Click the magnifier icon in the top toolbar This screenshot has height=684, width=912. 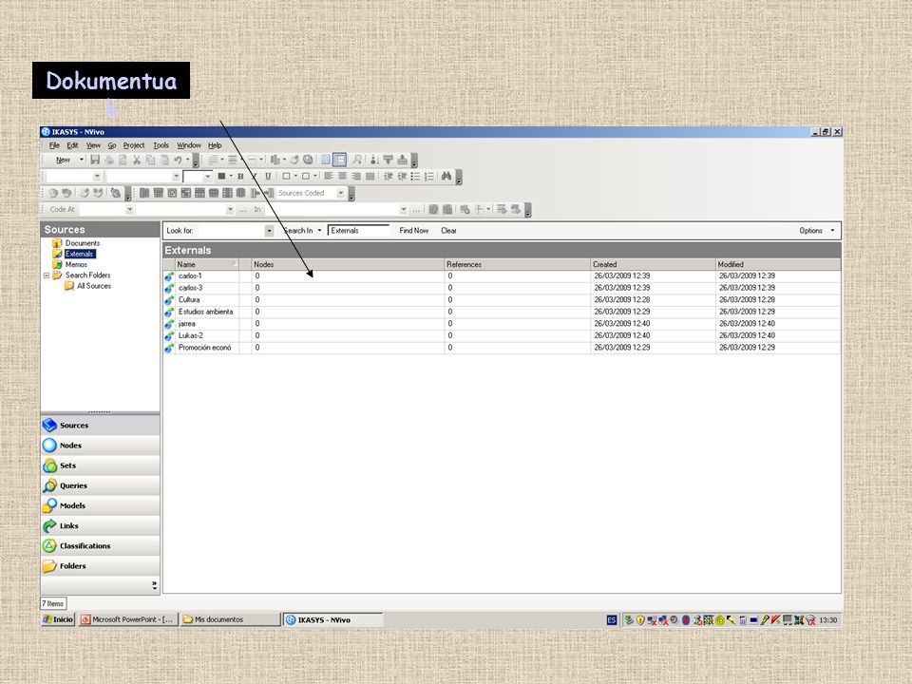click(x=357, y=160)
